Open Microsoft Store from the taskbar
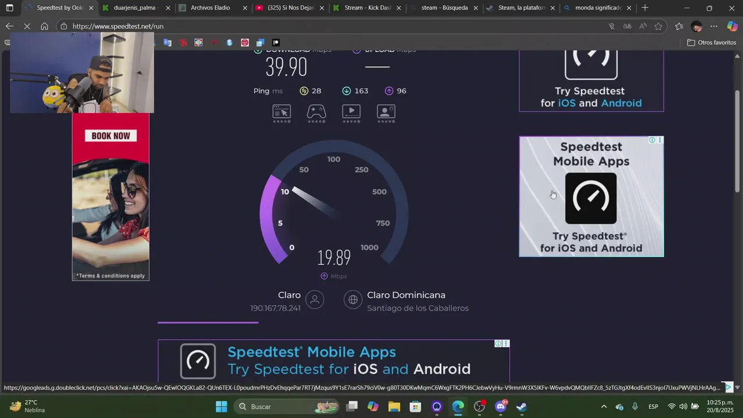This screenshot has width=743, height=418. (x=415, y=406)
